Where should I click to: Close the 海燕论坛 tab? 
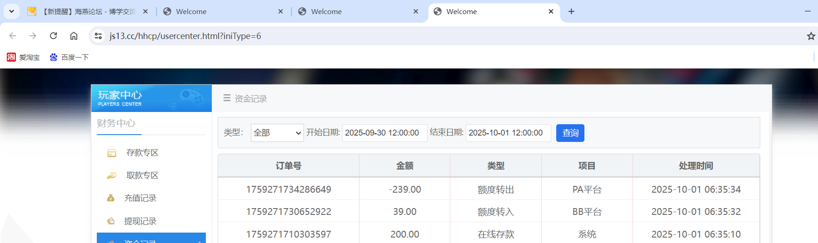tap(145, 11)
